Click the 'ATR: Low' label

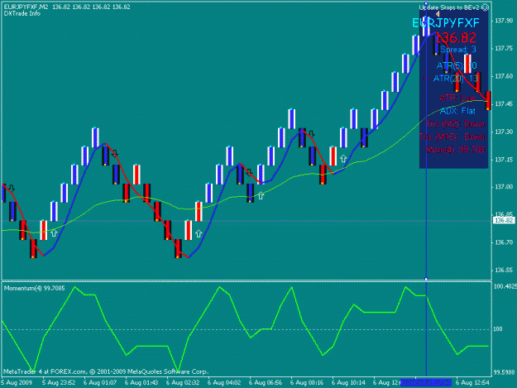tap(457, 98)
